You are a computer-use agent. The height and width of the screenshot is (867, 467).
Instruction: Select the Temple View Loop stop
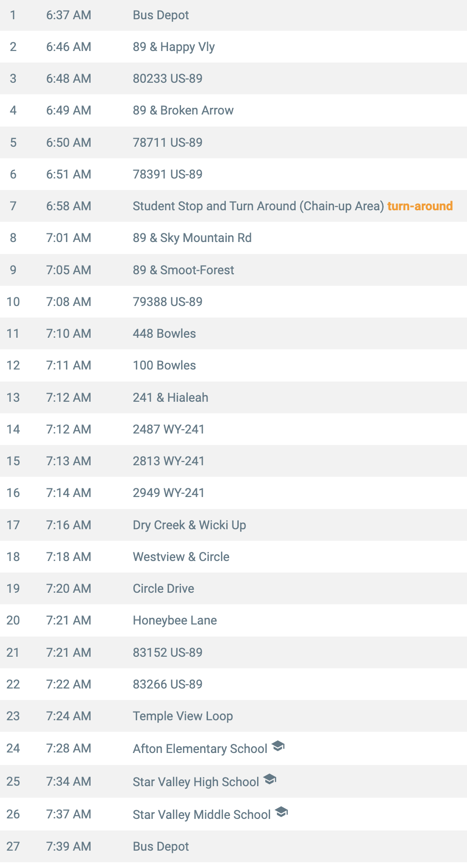click(x=233, y=716)
